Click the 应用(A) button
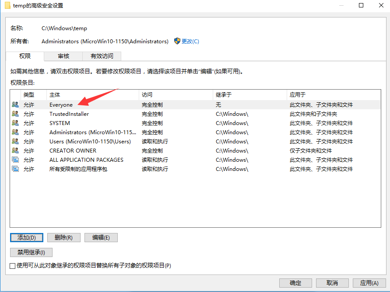The height and width of the screenshot is (292, 390). 369,283
